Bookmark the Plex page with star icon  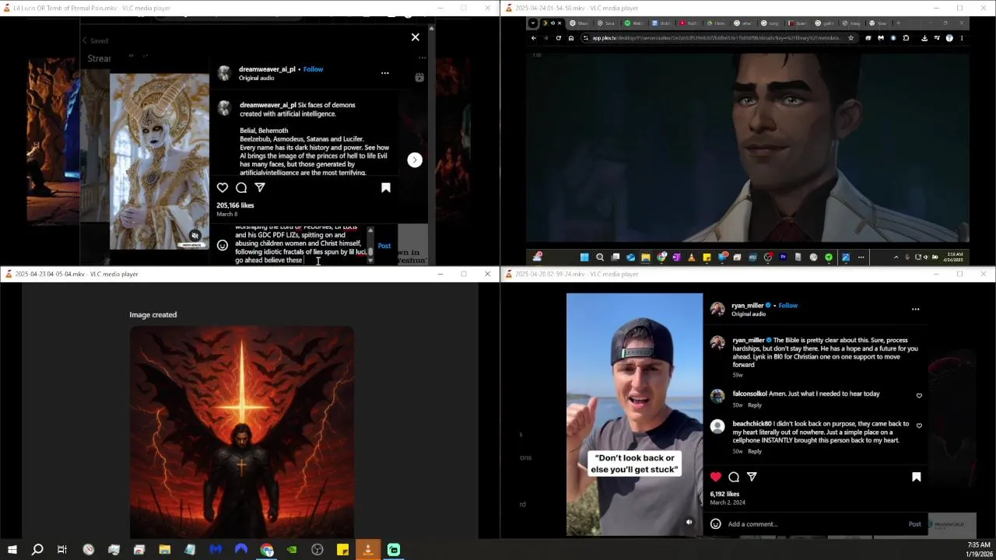pyautogui.click(x=850, y=38)
